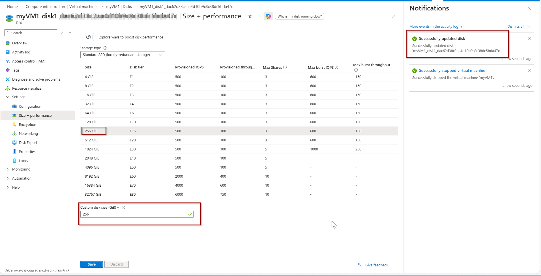Viewport: 541px width, 276px height.
Task: Expand the Help section
Action: [8, 187]
